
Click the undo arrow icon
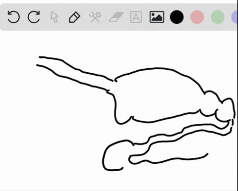point(14,17)
